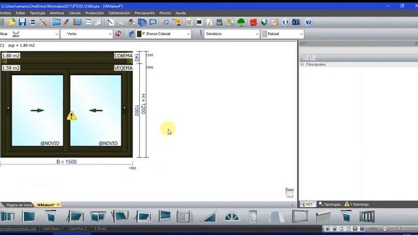The width and height of the screenshot is (418, 235).
Task: Open the 1 Warnings panel tab
Action: [x=357, y=204]
